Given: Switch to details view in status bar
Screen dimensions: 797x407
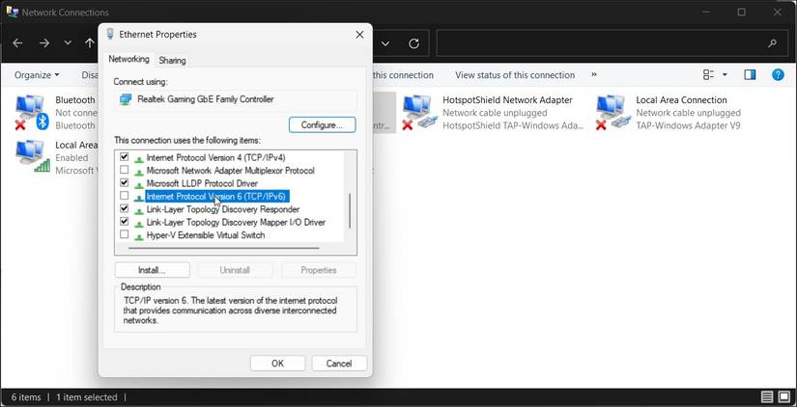Looking at the screenshot, I should 767,396.
